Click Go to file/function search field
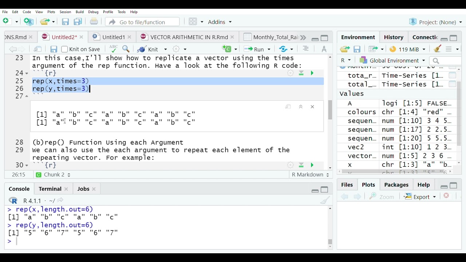Screen dimensions: 466x262 coord(142,22)
